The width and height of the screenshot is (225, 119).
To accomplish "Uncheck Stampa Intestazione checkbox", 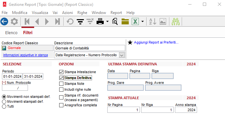I will click(x=61, y=72).
